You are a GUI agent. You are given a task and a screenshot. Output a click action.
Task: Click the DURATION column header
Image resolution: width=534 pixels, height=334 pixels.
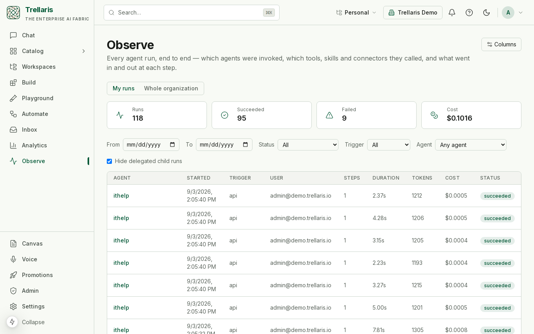click(386, 178)
